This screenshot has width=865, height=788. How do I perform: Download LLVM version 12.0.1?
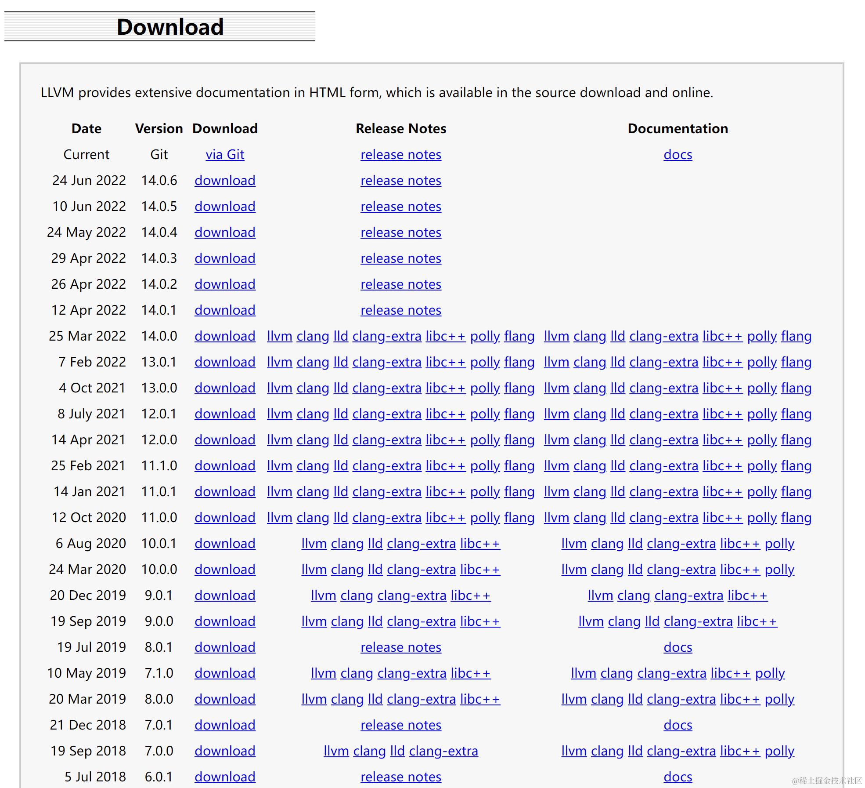pyautogui.click(x=225, y=414)
